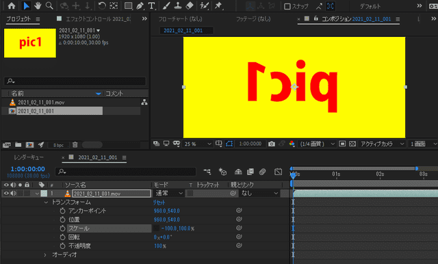438x264 pixels.
Task: Click the 1:00:00:00 current time display in the timeline
Action: [x=27, y=169]
